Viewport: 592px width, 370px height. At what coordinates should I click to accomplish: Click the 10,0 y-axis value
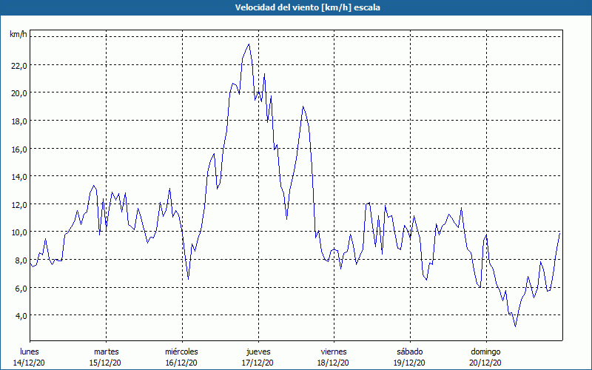(x=19, y=232)
